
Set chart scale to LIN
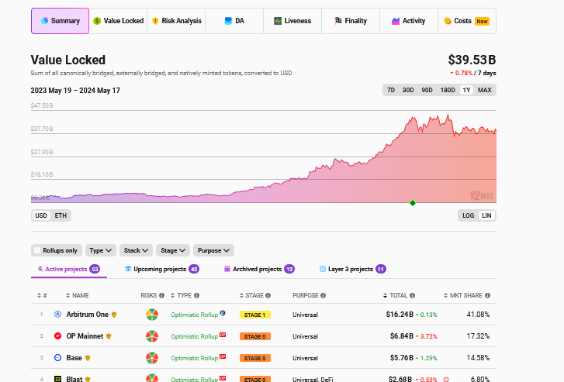pyautogui.click(x=486, y=215)
